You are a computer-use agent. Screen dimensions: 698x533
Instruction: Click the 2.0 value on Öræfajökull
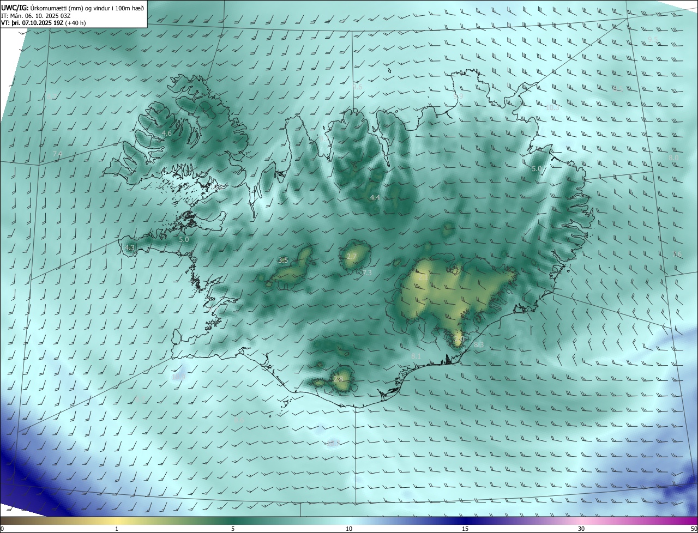pos(459,339)
